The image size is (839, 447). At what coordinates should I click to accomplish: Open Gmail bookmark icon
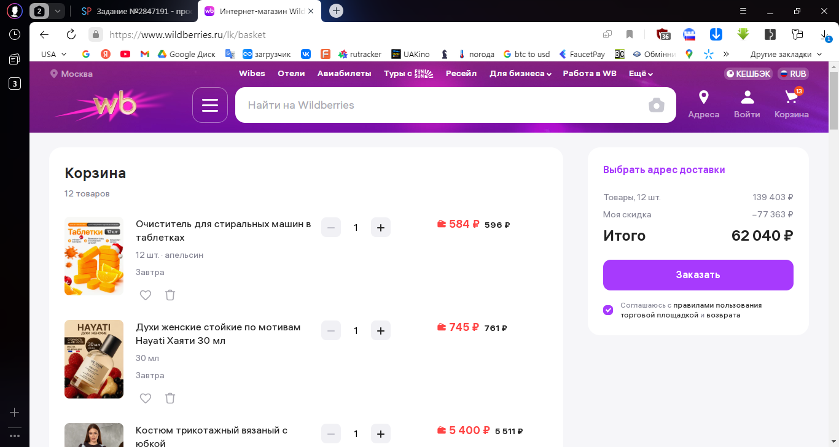[x=145, y=54]
